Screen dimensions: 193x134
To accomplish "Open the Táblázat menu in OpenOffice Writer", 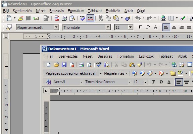I will 95,11.
